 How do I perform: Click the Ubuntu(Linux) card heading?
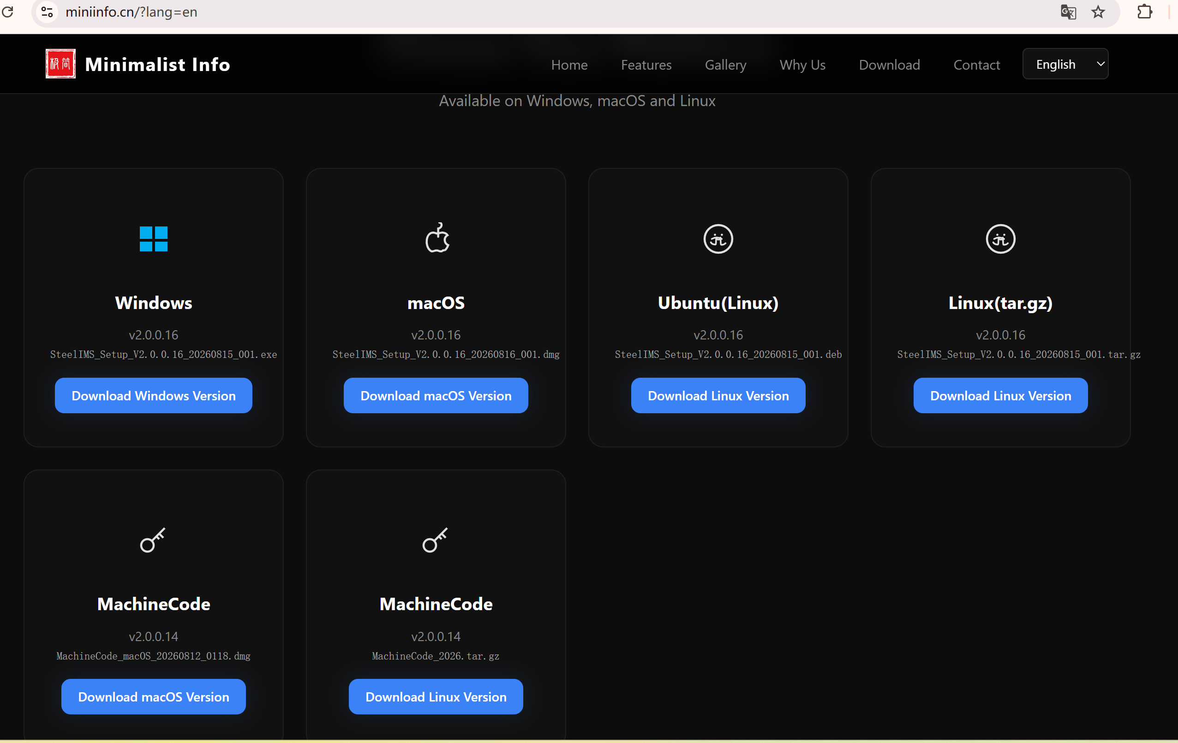point(718,303)
